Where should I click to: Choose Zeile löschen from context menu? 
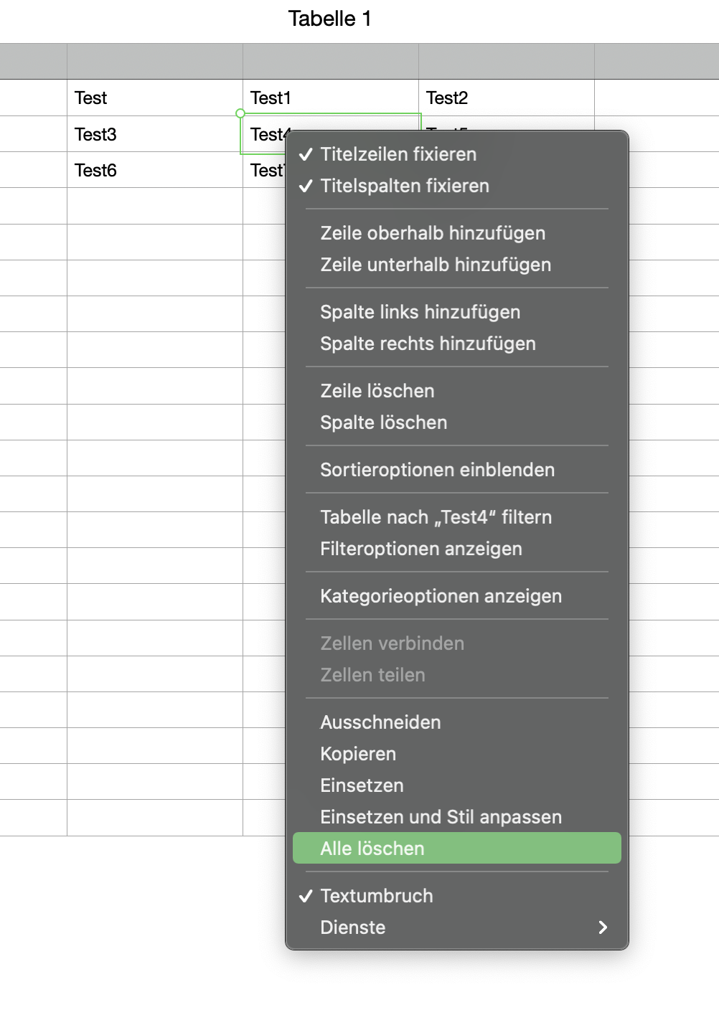tap(377, 391)
